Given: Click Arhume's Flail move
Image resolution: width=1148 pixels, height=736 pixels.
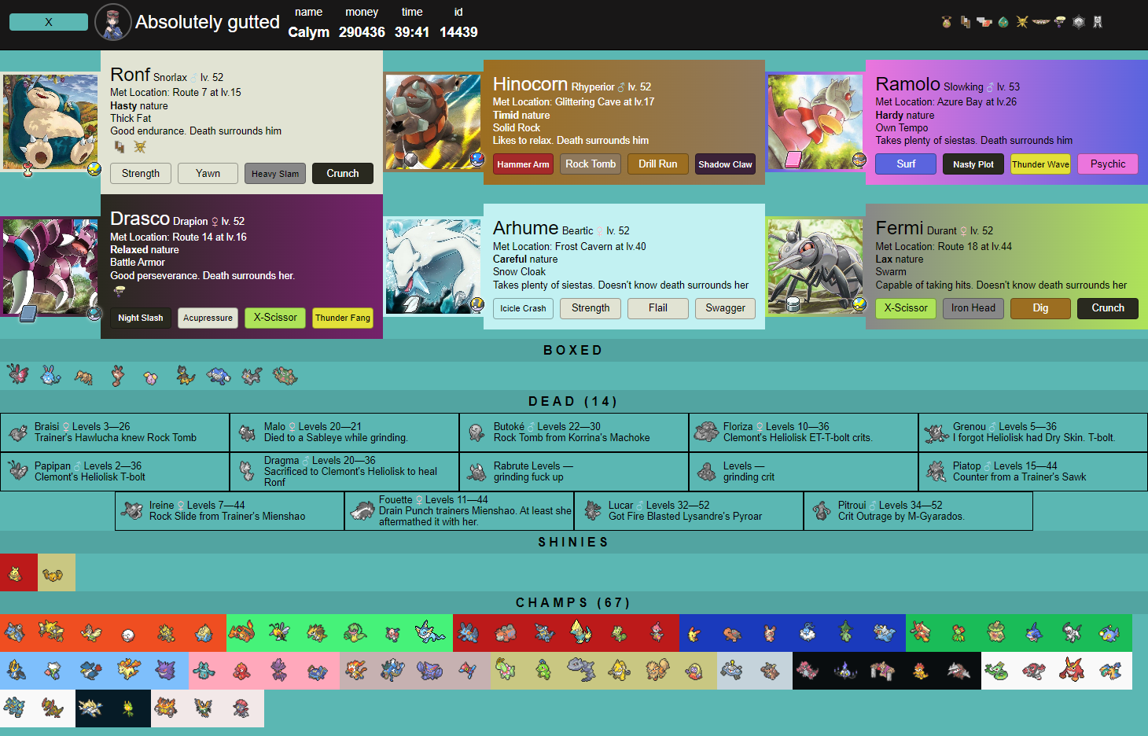Looking at the screenshot, I should point(658,308).
